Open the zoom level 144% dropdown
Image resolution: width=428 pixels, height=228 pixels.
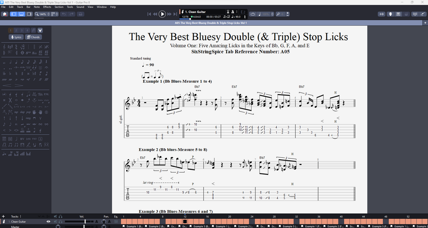click(42, 14)
